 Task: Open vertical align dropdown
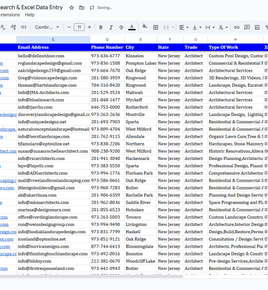[x=197, y=27]
